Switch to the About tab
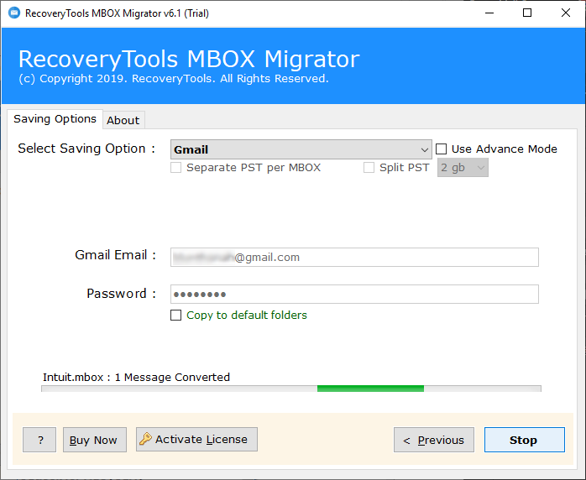Image resolution: width=586 pixels, height=480 pixels. [123, 120]
